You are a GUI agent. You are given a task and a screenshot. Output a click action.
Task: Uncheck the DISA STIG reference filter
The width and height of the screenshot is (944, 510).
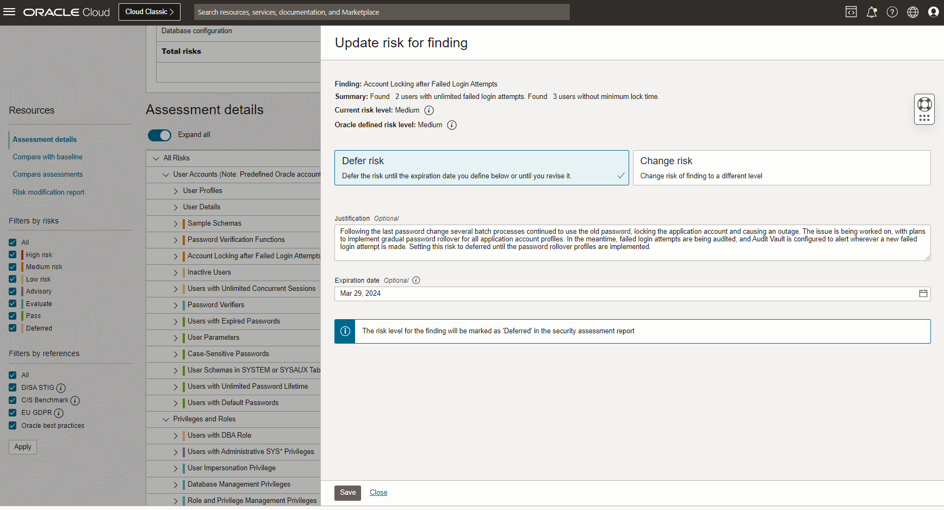pos(12,387)
